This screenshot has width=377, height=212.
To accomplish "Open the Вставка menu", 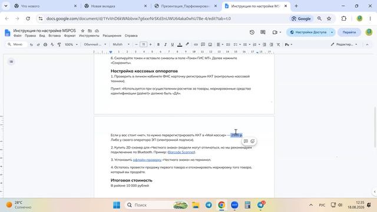I will coord(55,35).
